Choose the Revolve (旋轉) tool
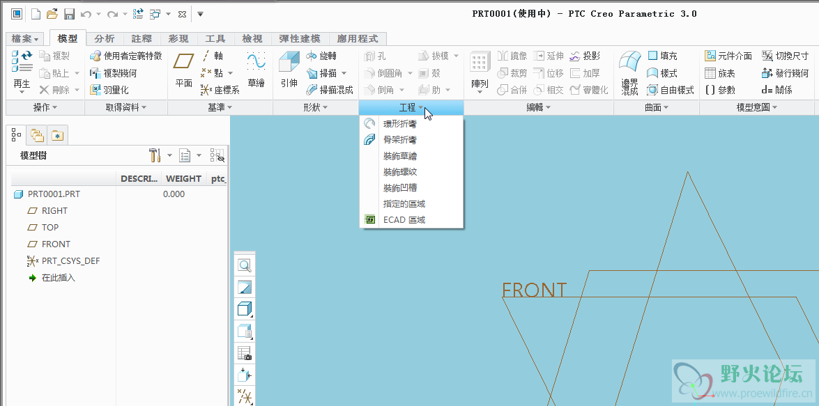This screenshot has height=406, width=819. pos(321,56)
